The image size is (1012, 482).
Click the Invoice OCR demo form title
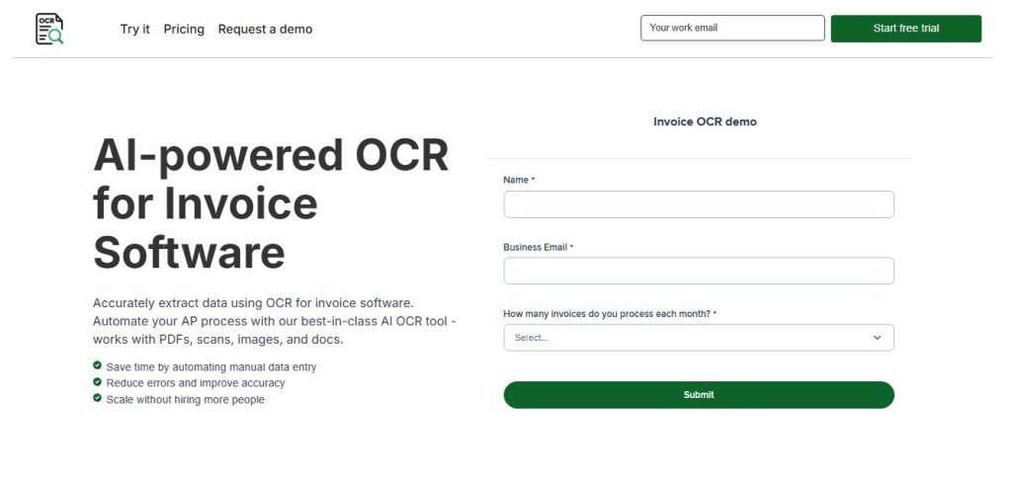coord(705,121)
